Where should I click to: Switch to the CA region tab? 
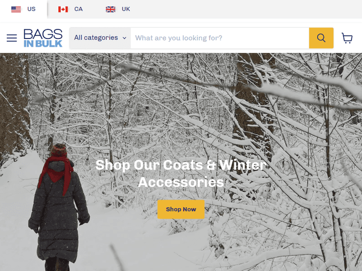point(70,9)
